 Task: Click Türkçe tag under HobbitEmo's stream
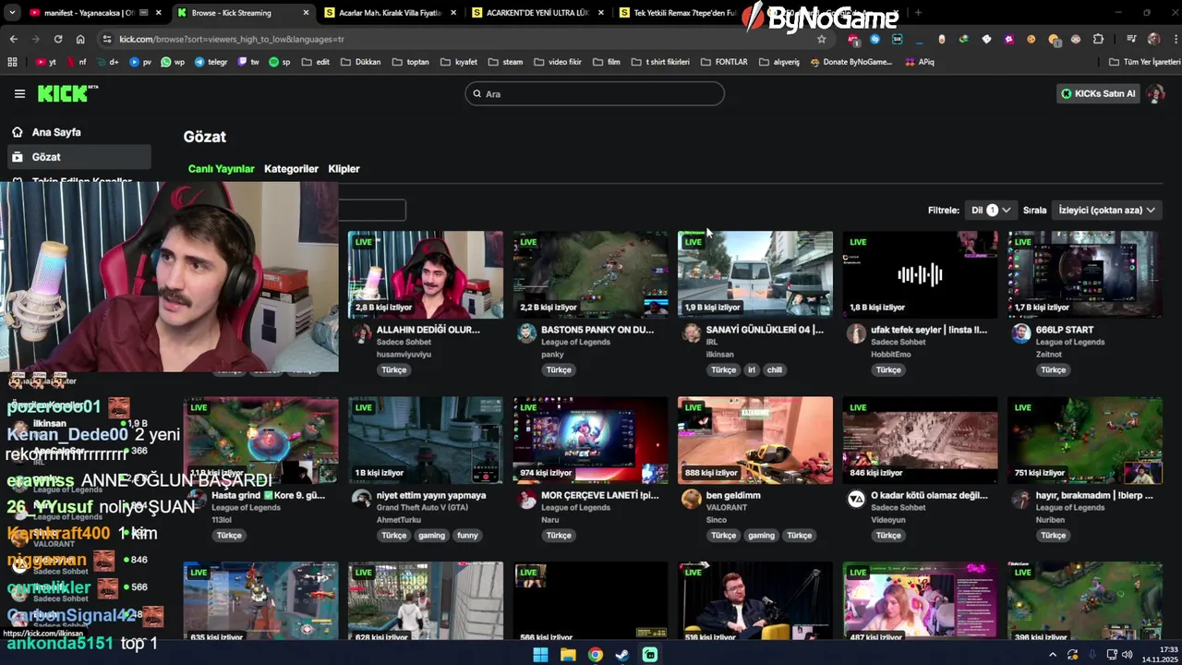coord(888,369)
